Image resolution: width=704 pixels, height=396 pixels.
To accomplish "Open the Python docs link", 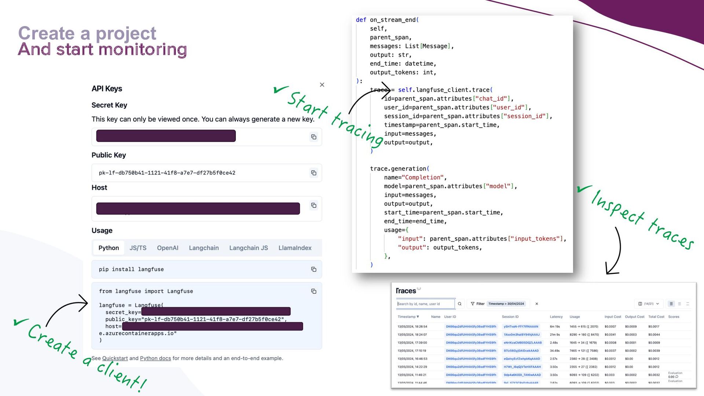I will click(155, 358).
